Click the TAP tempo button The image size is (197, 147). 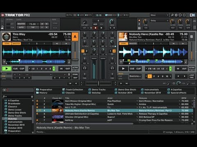pyautogui.click(x=33, y=27)
